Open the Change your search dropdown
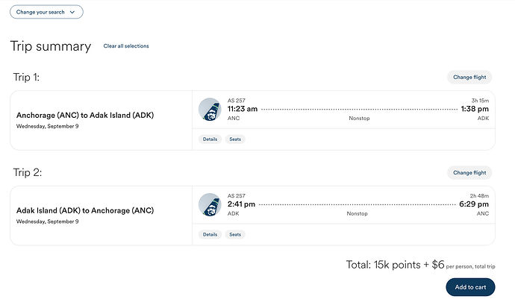 [46, 12]
